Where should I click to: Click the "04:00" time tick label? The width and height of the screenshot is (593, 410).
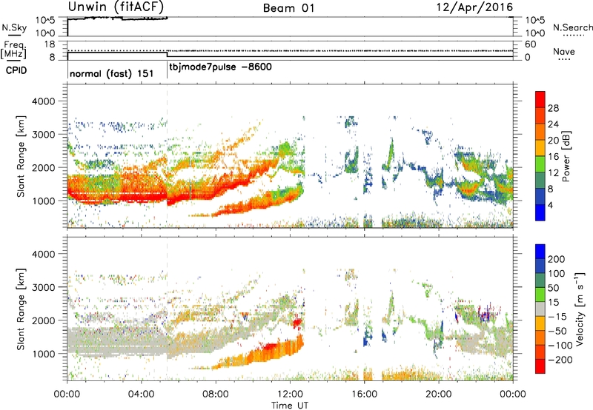click(x=142, y=394)
